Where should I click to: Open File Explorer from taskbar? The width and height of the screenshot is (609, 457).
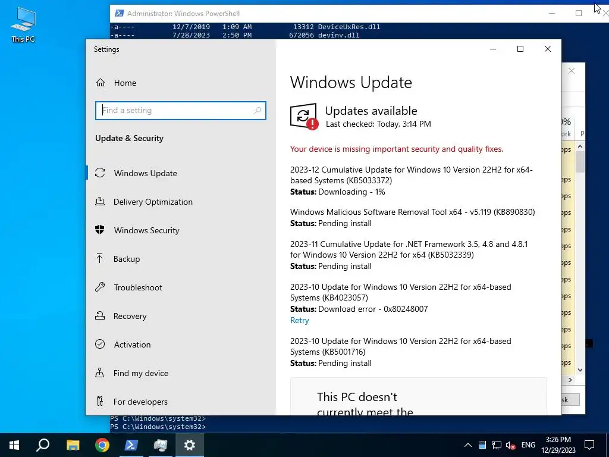tap(73, 445)
